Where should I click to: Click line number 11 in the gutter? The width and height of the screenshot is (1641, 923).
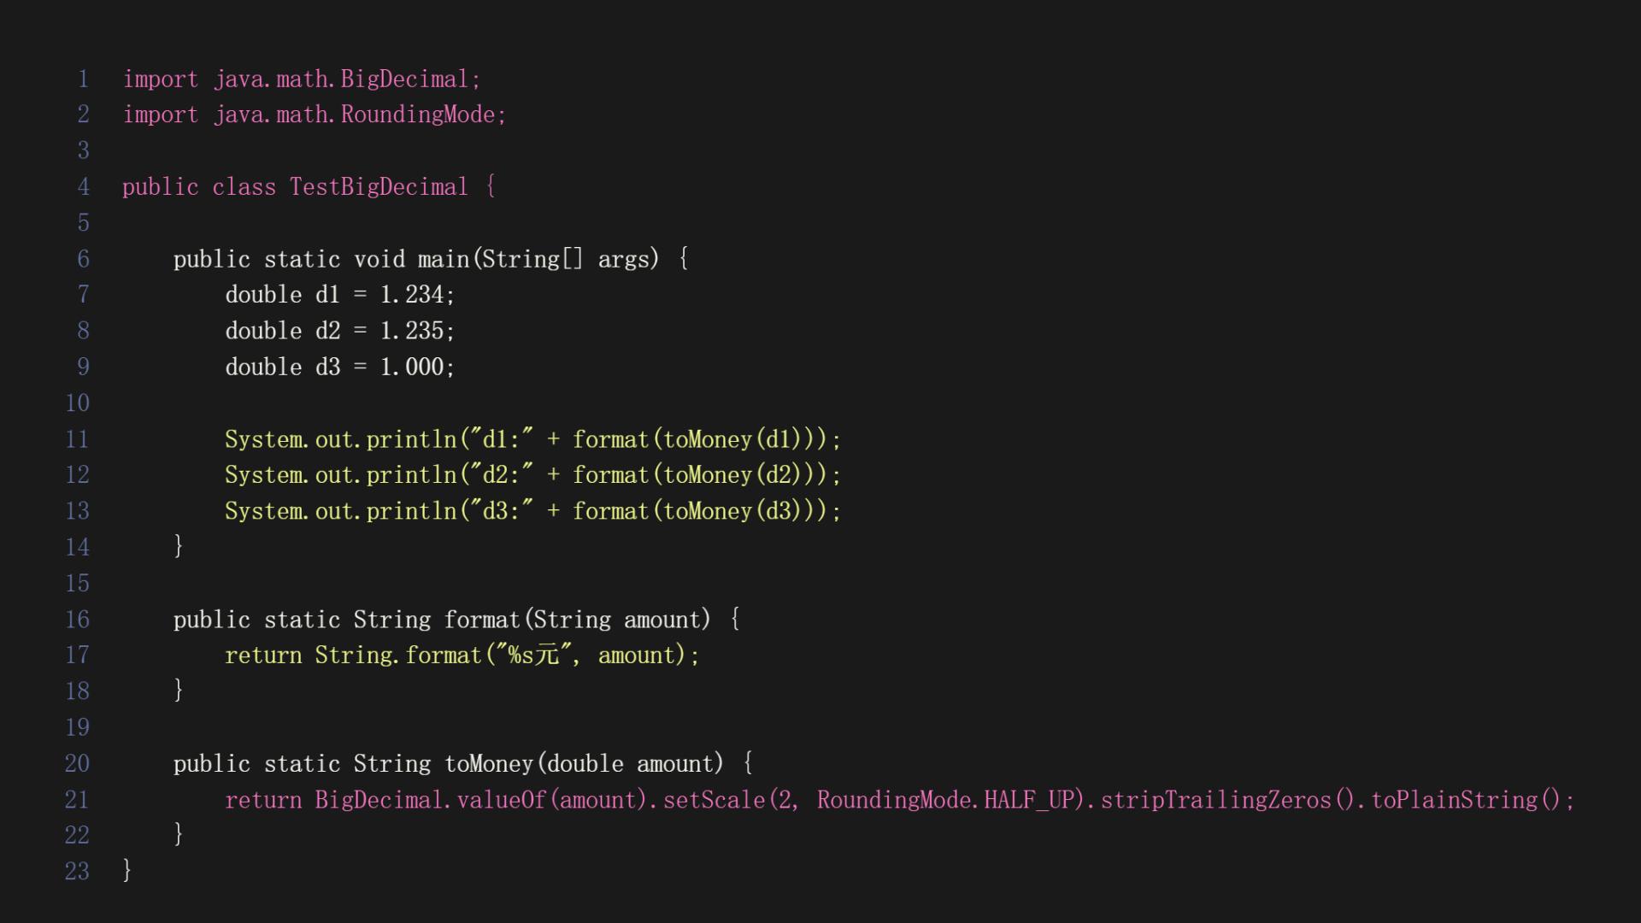pos(77,439)
